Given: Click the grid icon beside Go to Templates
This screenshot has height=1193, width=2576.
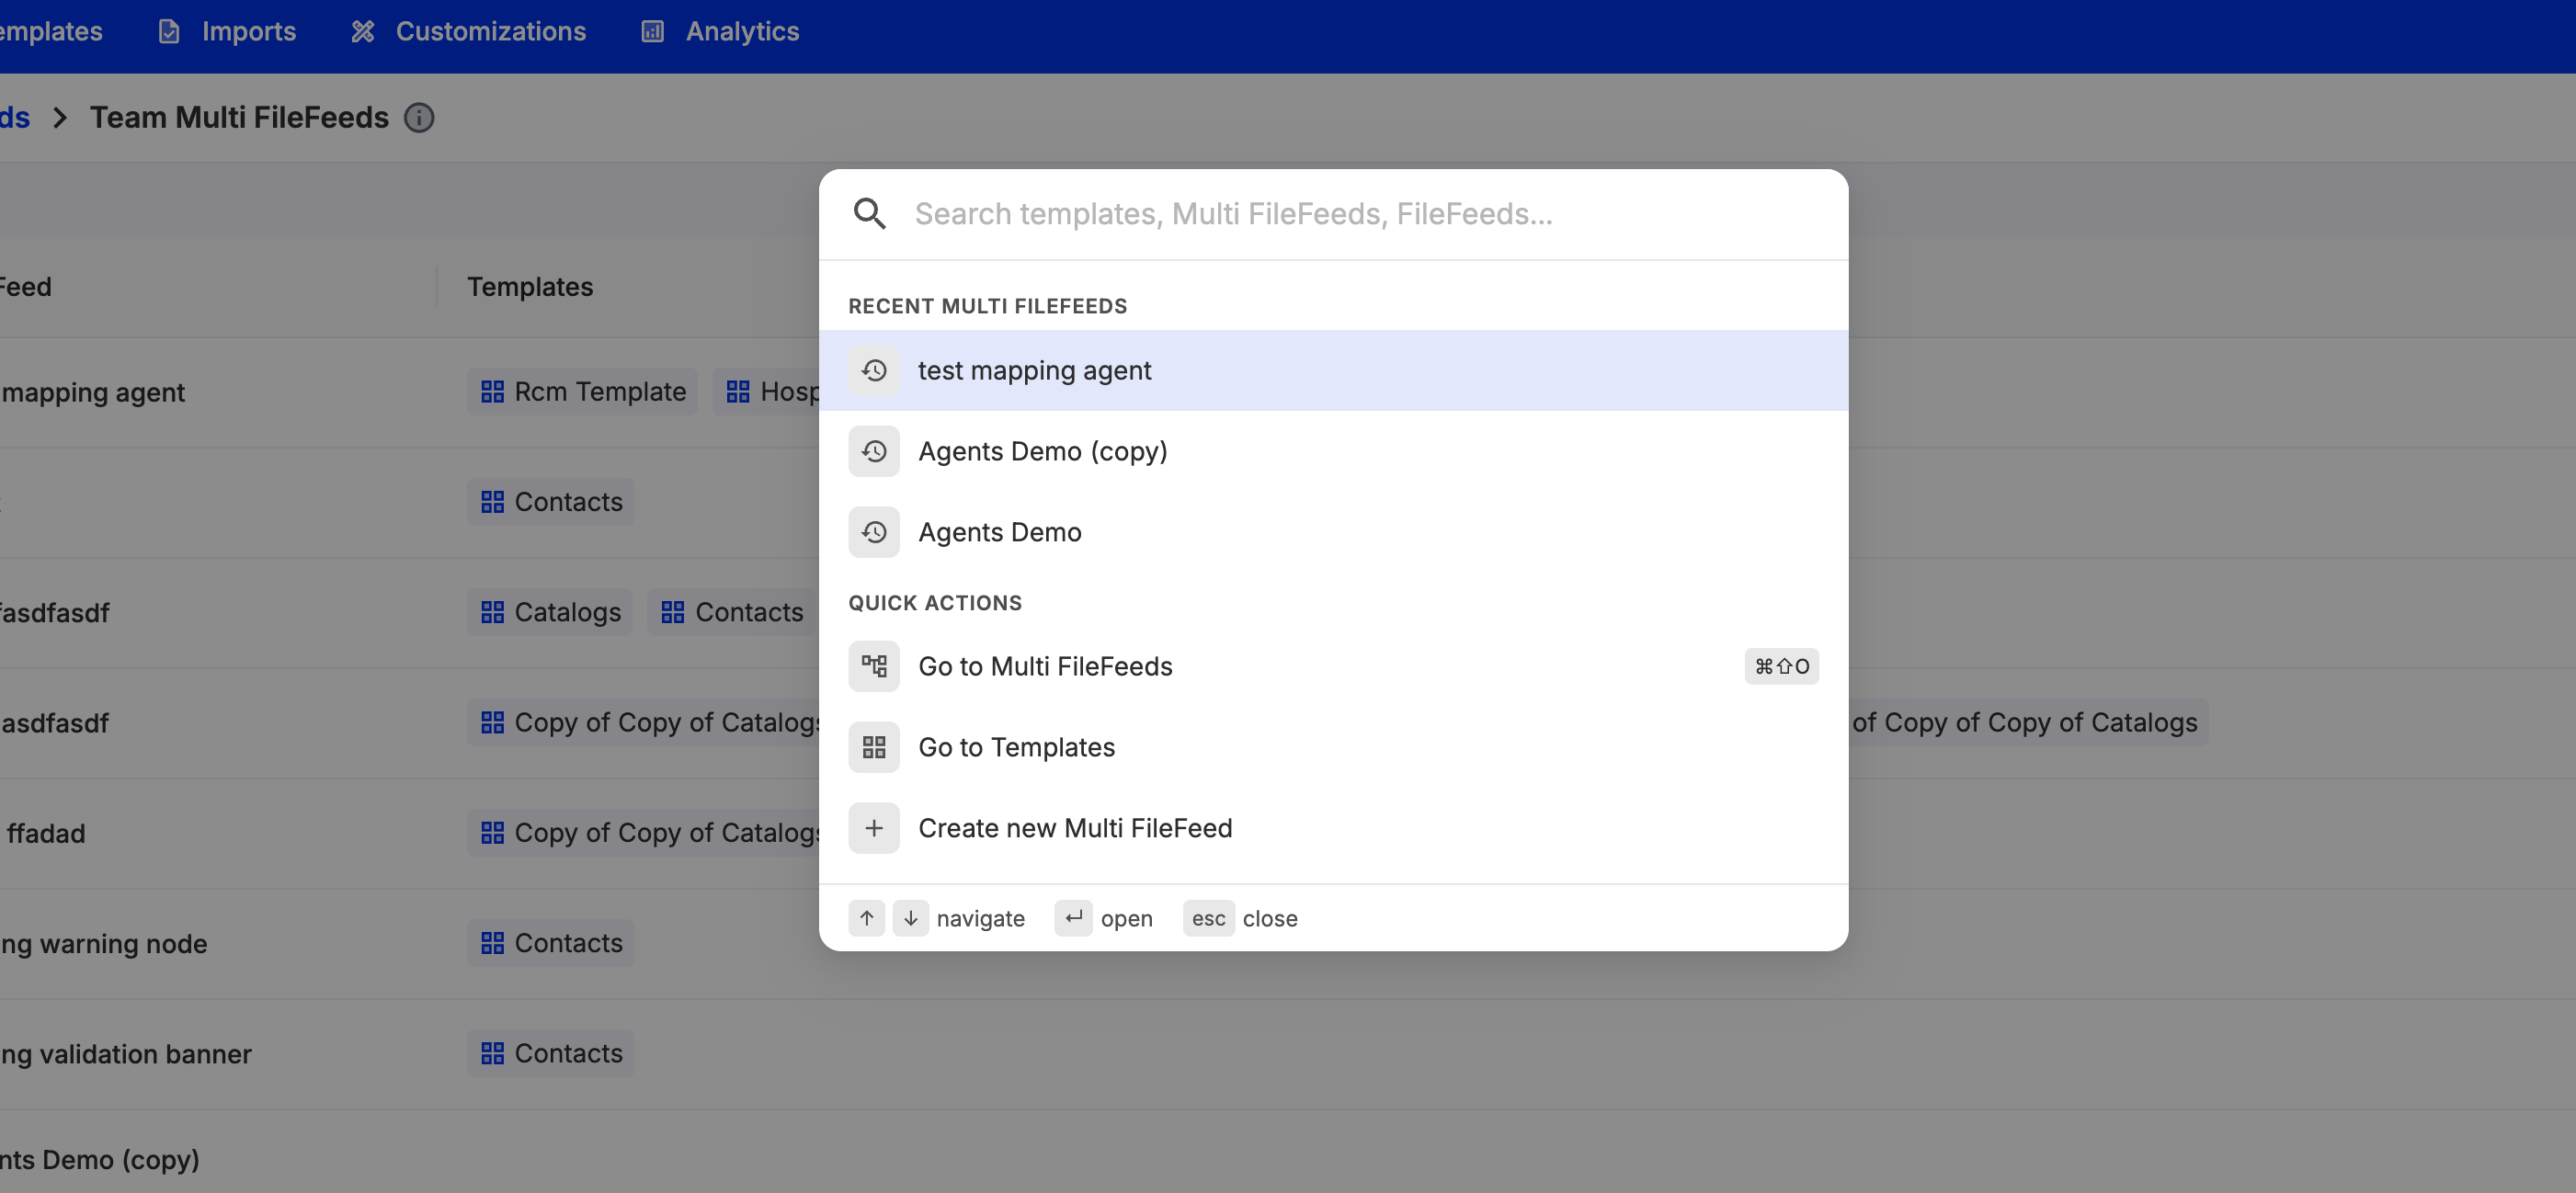Looking at the screenshot, I should (x=874, y=747).
